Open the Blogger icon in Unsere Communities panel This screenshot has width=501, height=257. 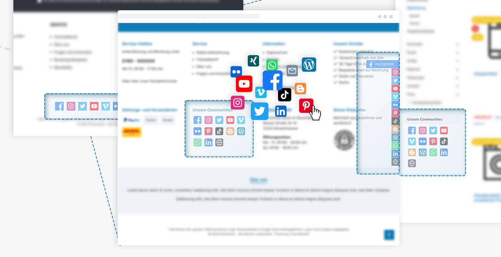click(230, 131)
